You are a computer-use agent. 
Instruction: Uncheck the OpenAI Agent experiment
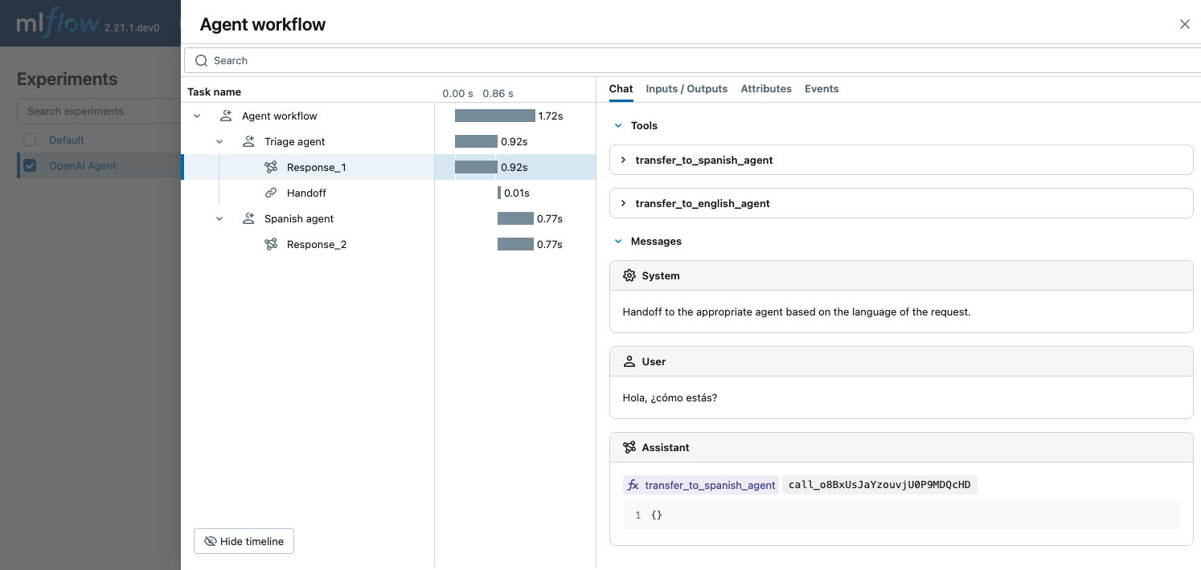[30, 166]
